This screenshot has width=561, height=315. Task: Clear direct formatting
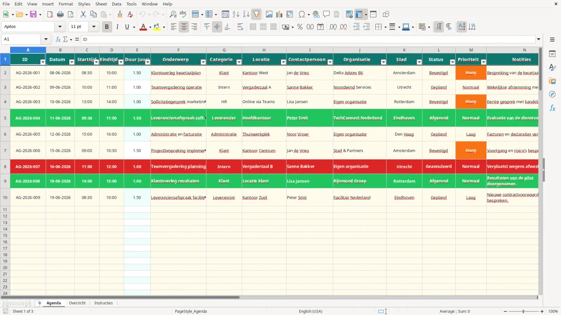pos(130,14)
